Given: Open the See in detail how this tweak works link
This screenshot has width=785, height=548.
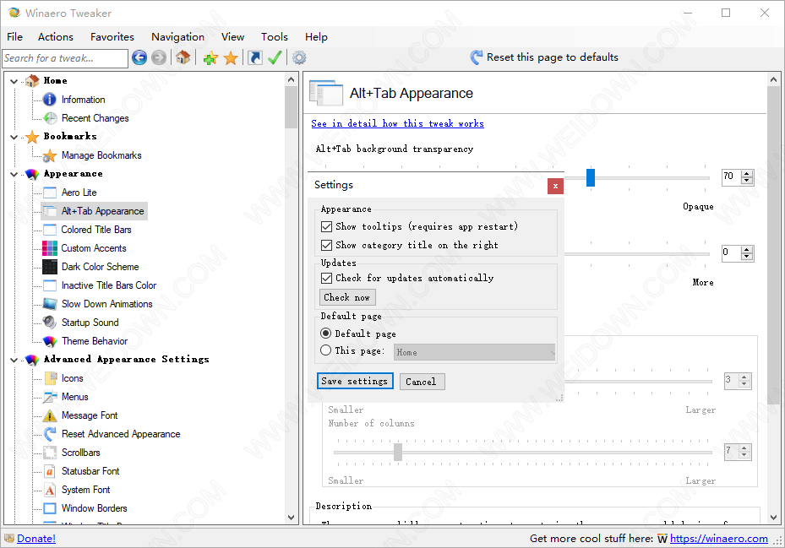Looking at the screenshot, I should (x=397, y=123).
